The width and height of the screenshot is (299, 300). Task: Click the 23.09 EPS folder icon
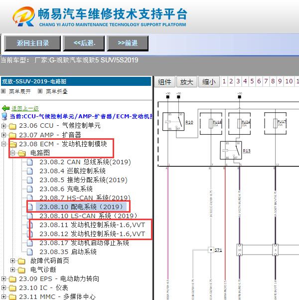point(12,279)
